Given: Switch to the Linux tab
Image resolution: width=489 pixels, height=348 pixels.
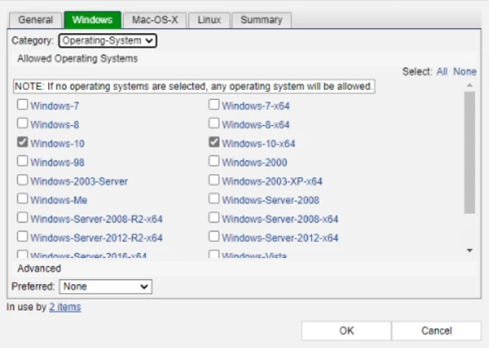Looking at the screenshot, I should coord(210,20).
